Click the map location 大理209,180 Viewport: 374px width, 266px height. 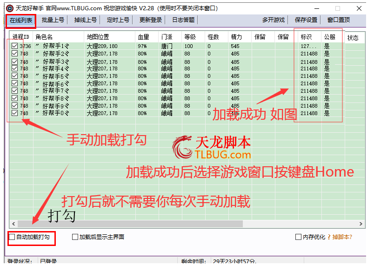102,46
